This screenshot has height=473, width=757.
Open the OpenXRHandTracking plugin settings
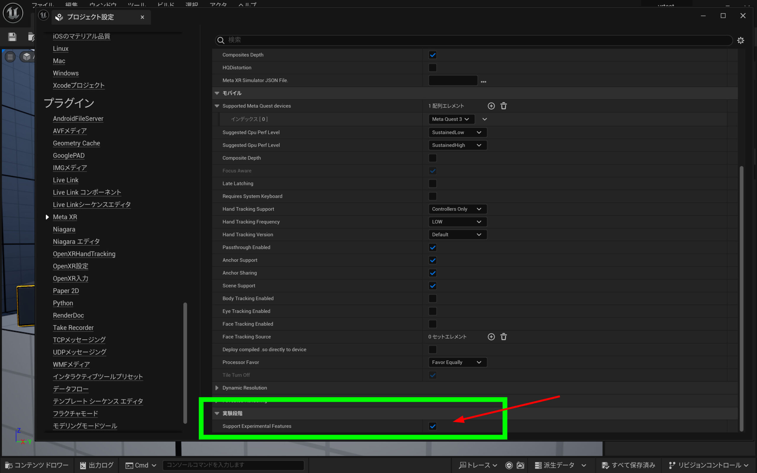tap(84, 254)
